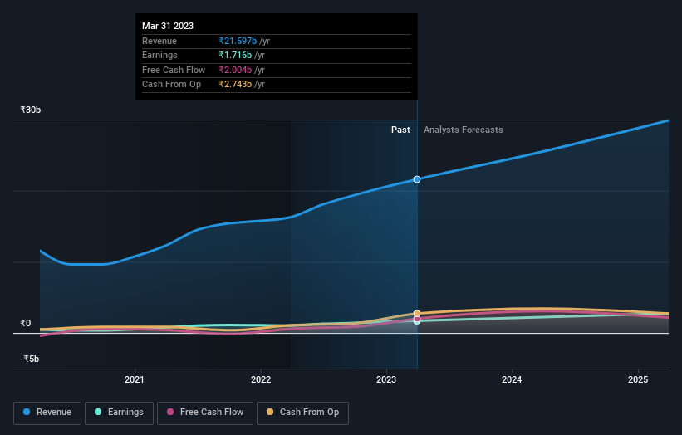
Task: Click the Revenue row label in tooltip
Action: tap(159, 41)
